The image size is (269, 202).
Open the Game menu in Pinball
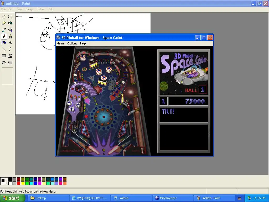(x=61, y=43)
